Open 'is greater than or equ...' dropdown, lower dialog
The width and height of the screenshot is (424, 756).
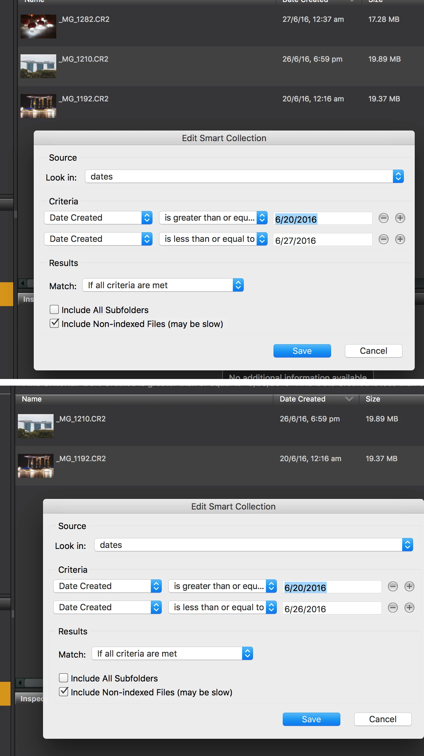coord(223,586)
